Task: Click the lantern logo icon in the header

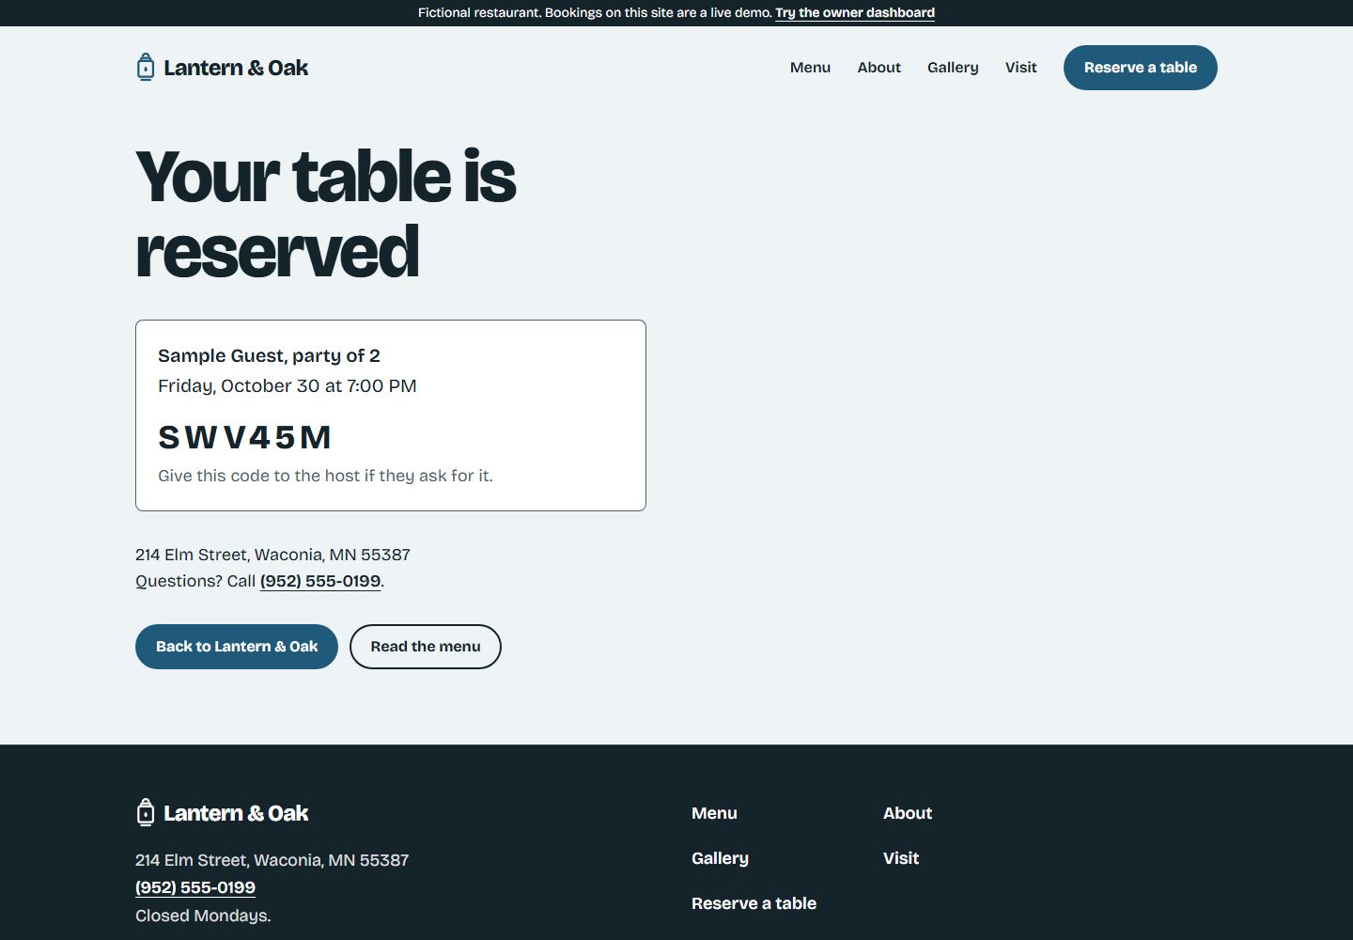Action: [x=146, y=67]
